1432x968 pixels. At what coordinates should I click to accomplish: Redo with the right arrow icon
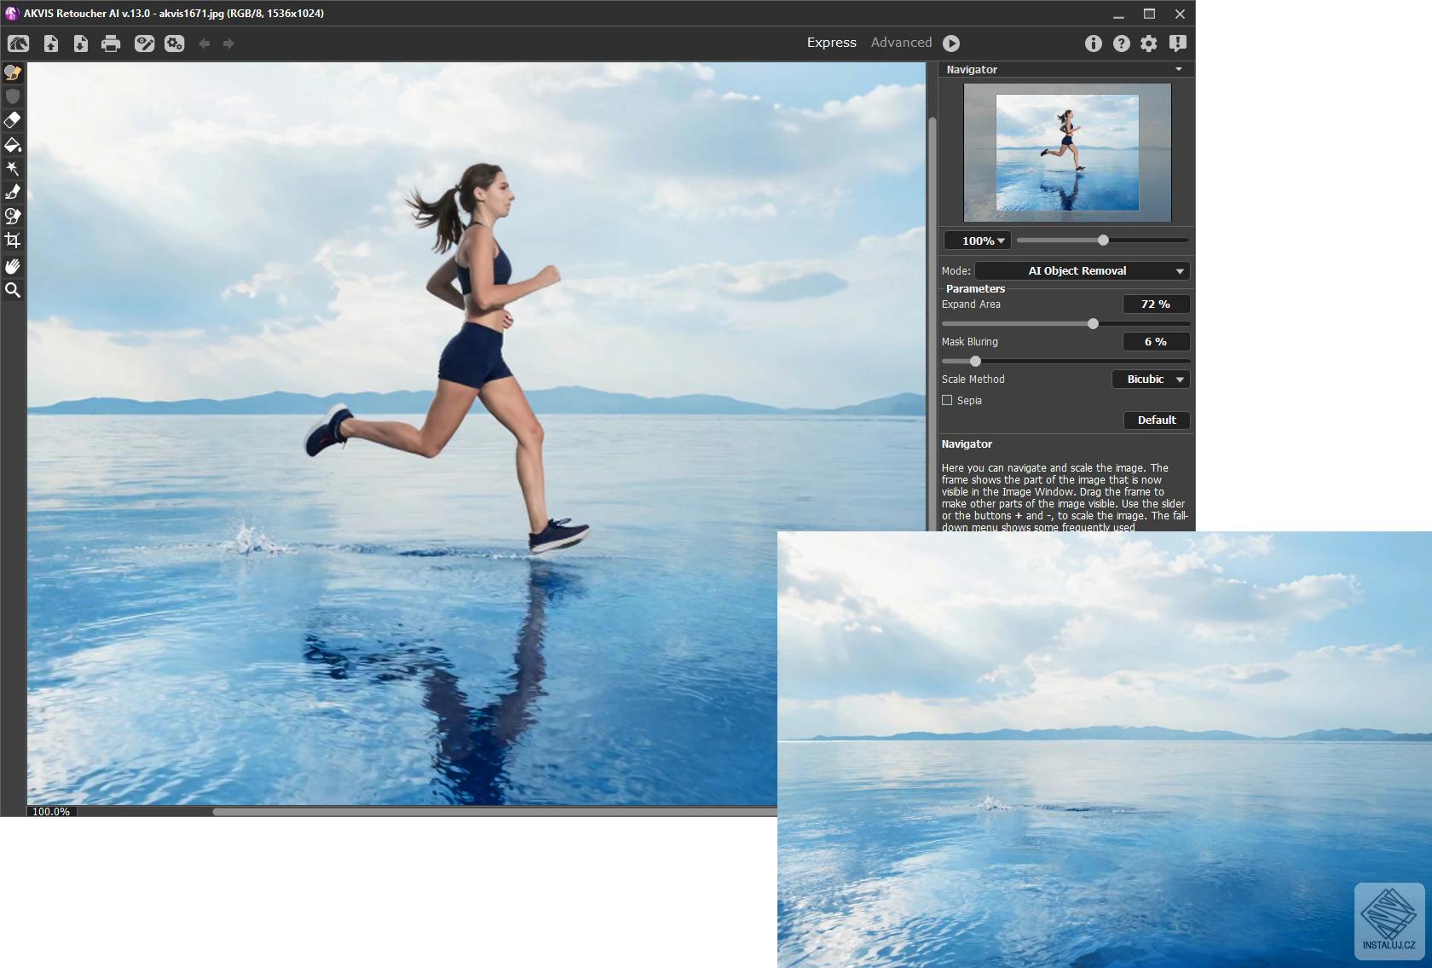point(228,43)
